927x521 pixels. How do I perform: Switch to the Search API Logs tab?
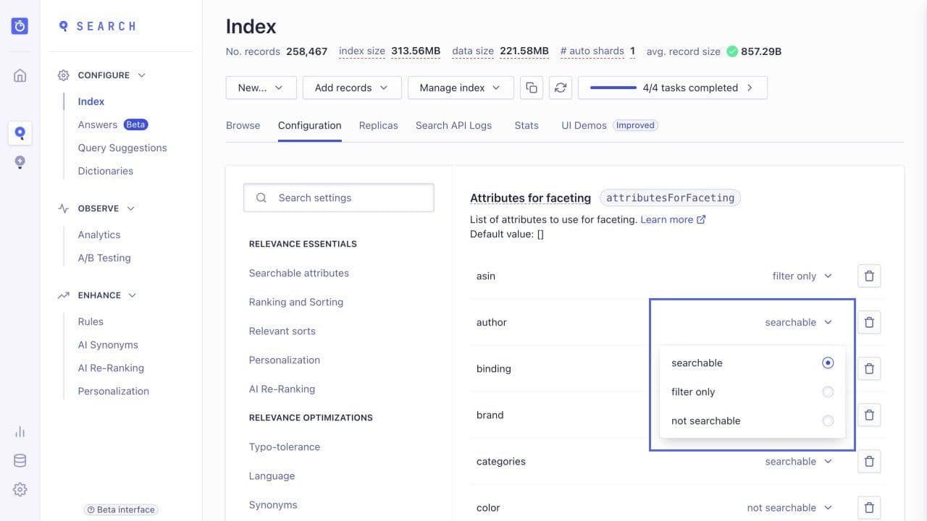click(x=453, y=125)
